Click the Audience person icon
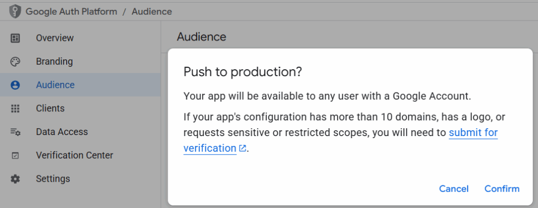The image size is (538, 208). [15, 85]
